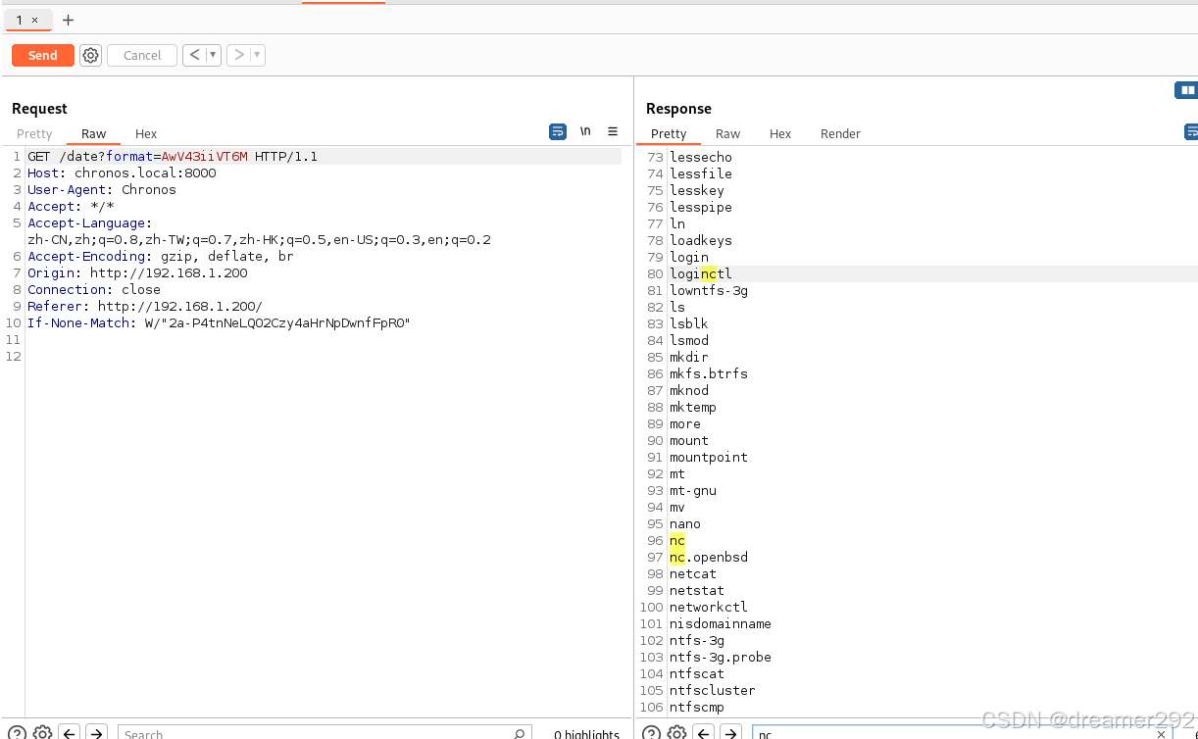This screenshot has width=1198, height=739.
Task: Close Repeater tab 1 via its ×
Action: (35, 20)
